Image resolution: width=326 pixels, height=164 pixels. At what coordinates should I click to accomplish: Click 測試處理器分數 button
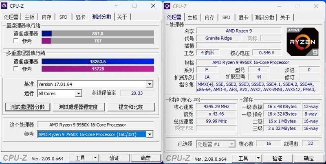28,107
